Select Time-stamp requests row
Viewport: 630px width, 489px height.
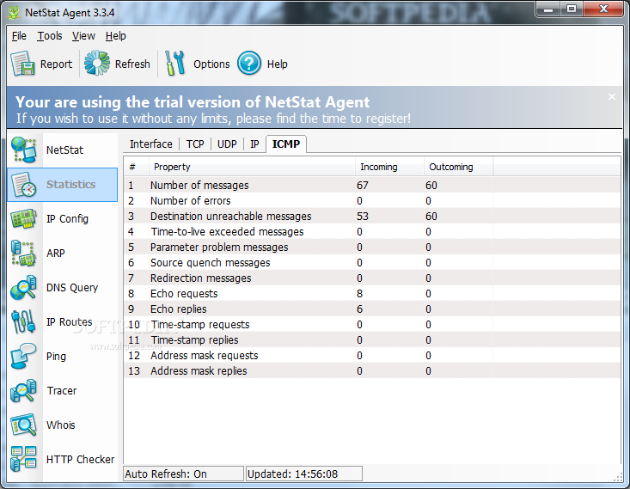click(371, 324)
